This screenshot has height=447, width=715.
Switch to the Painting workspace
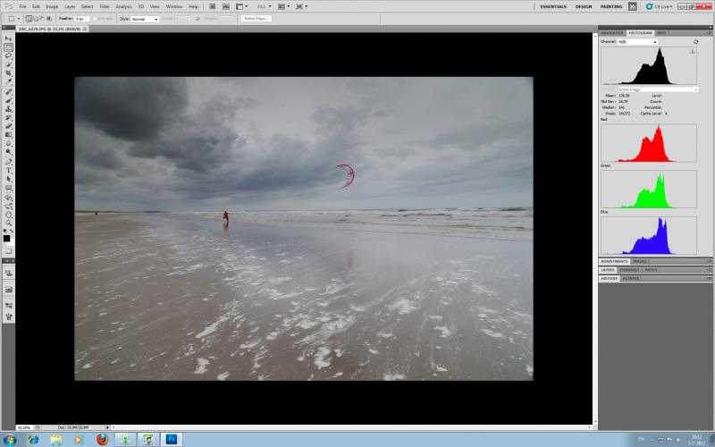pyautogui.click(x=611, y=6)
